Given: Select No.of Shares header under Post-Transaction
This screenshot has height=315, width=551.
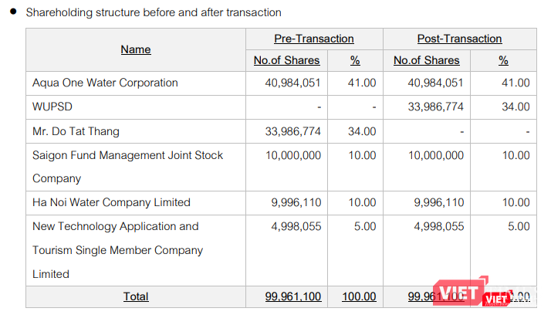Looking at the screenshot, I should [x=426, y=60].
